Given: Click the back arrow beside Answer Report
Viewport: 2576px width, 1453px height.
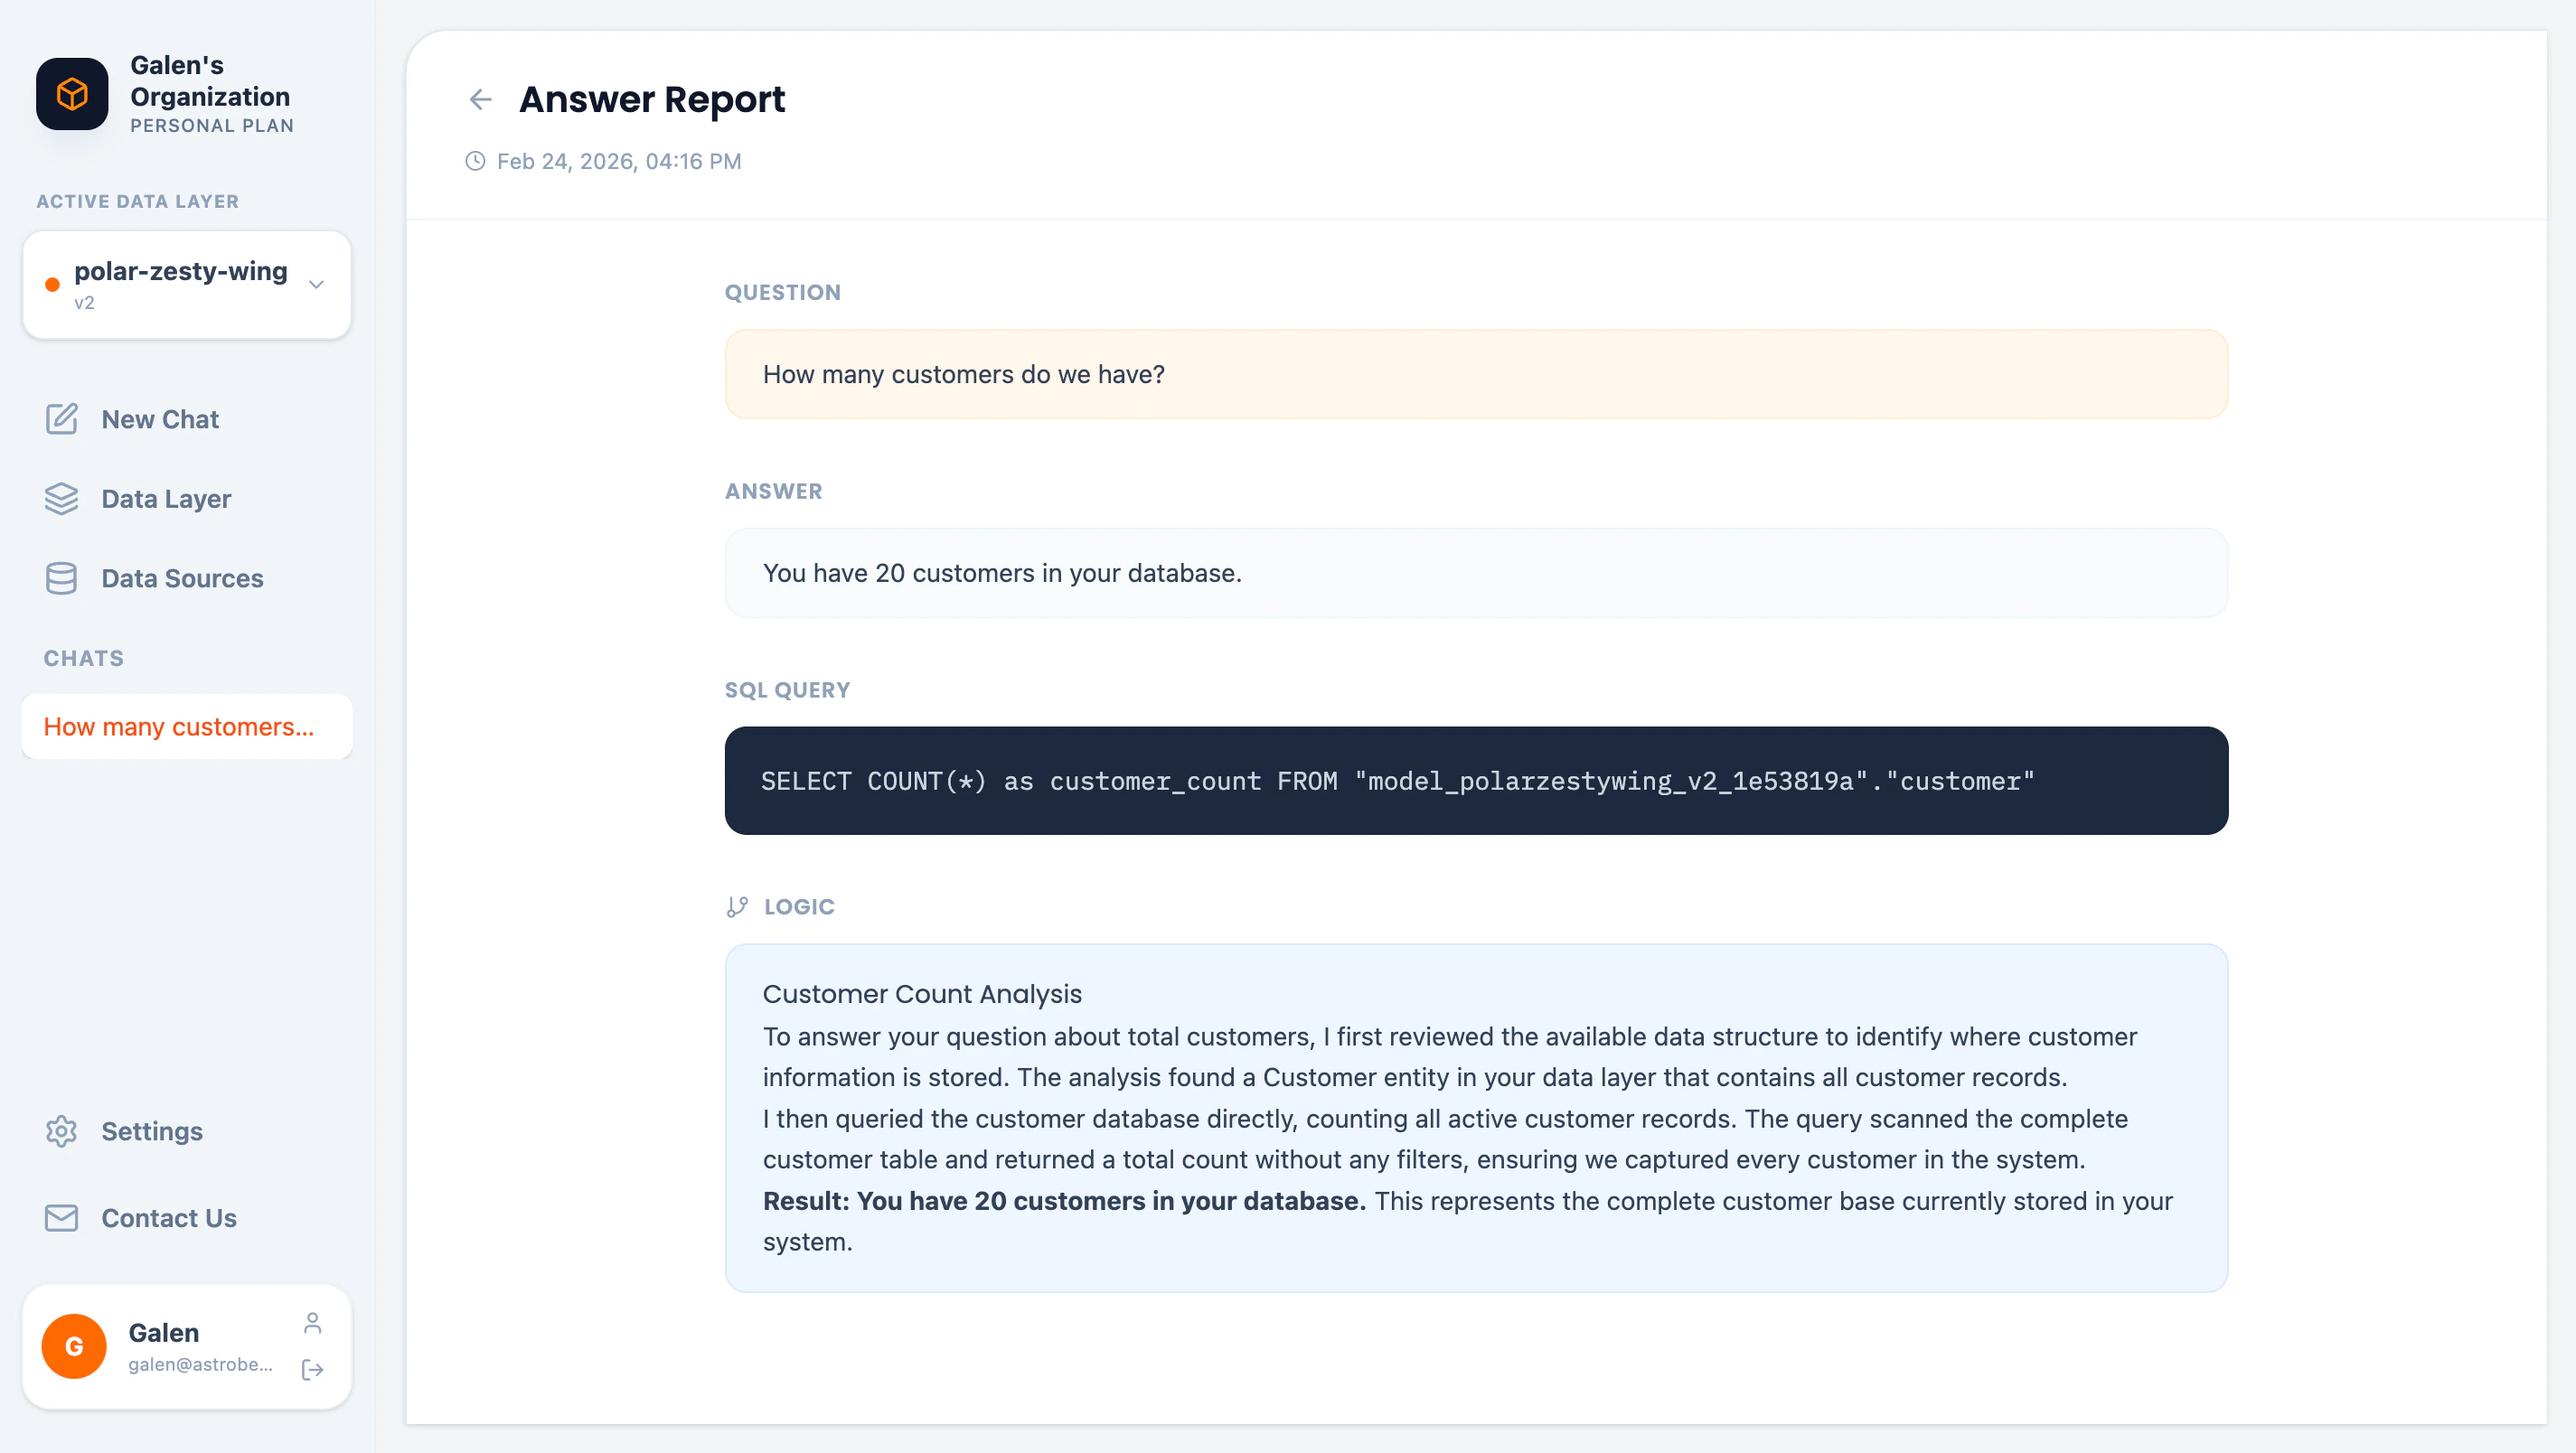Looking at the screenshot, I should pos(480,99).
